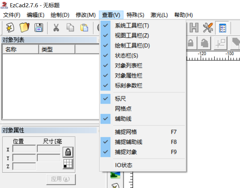
Task: Open the 文件(F) menu
Action: point(12,15)
